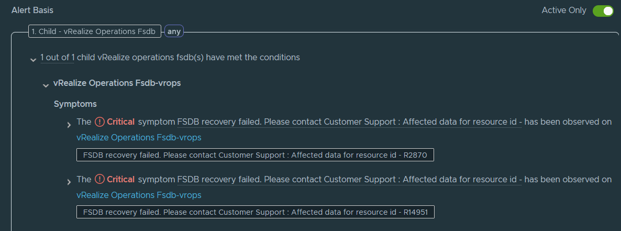Open vRealize Operations Fsdb-vrops link above R14951 box
Viewport: 621px width, 231px height.
(139, 195)
